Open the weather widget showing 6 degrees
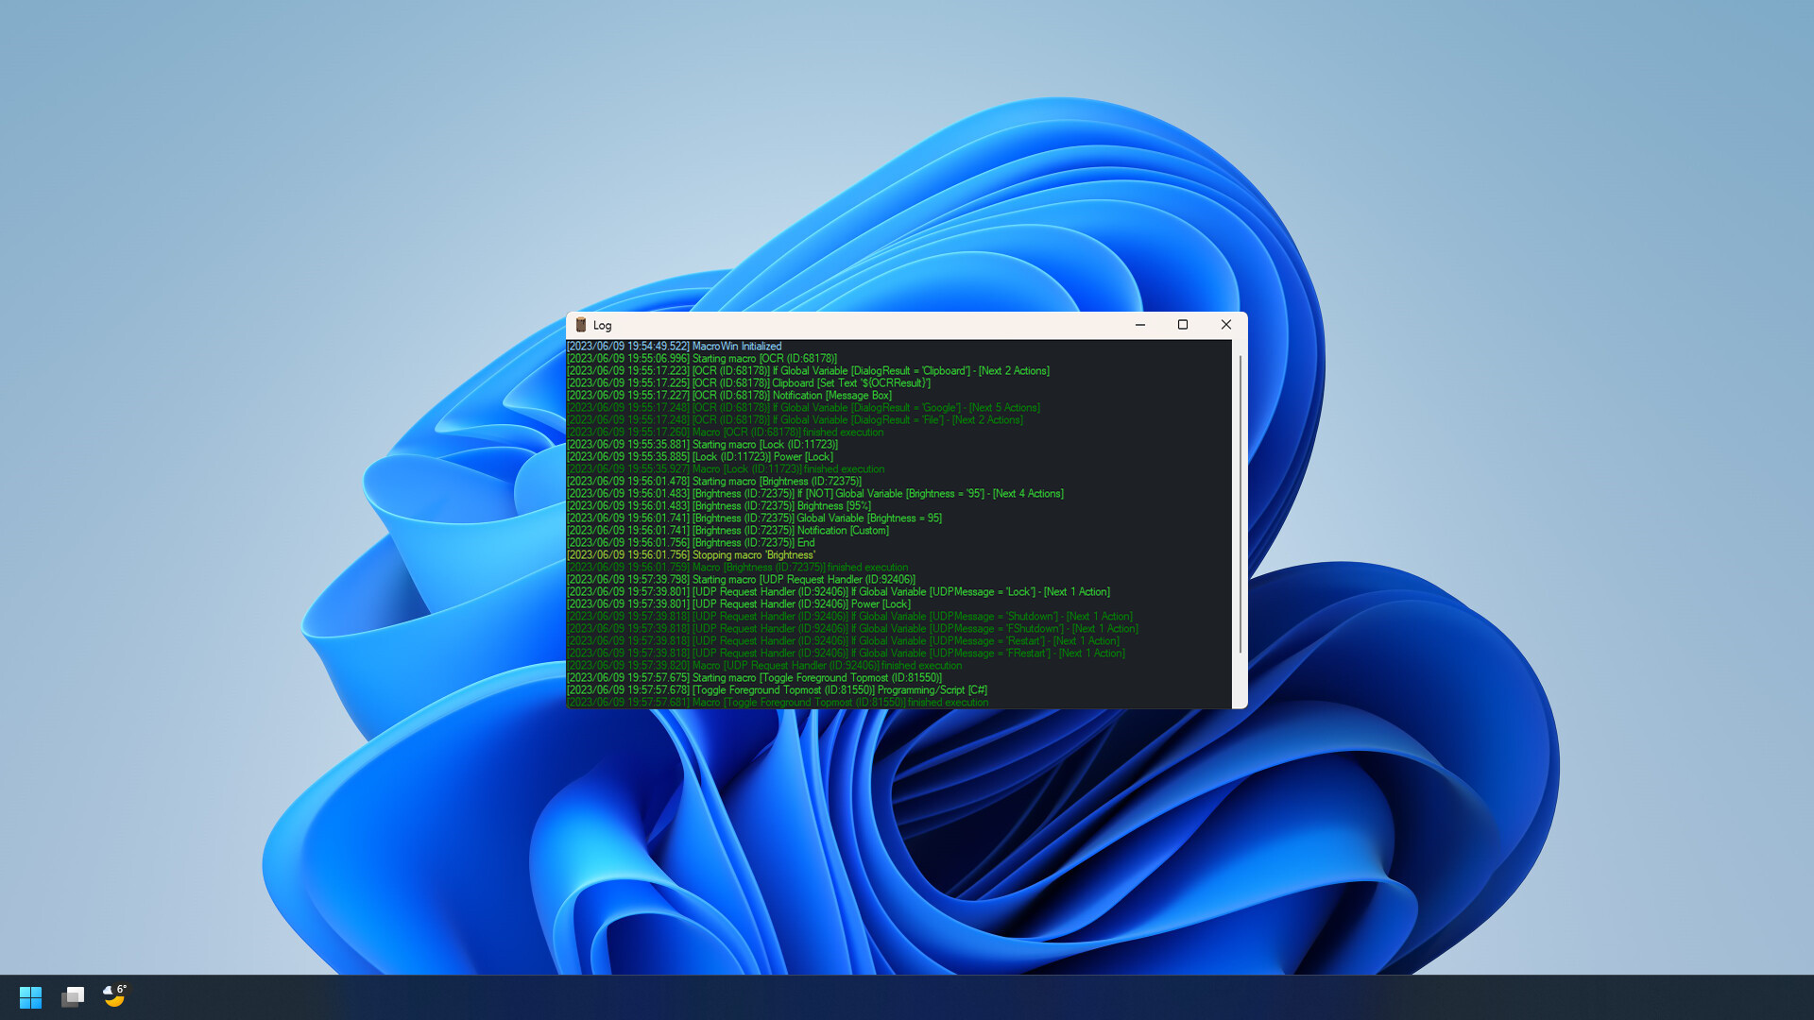The width and height of the screenshot is (1814, 1020). tap(113, 996)
